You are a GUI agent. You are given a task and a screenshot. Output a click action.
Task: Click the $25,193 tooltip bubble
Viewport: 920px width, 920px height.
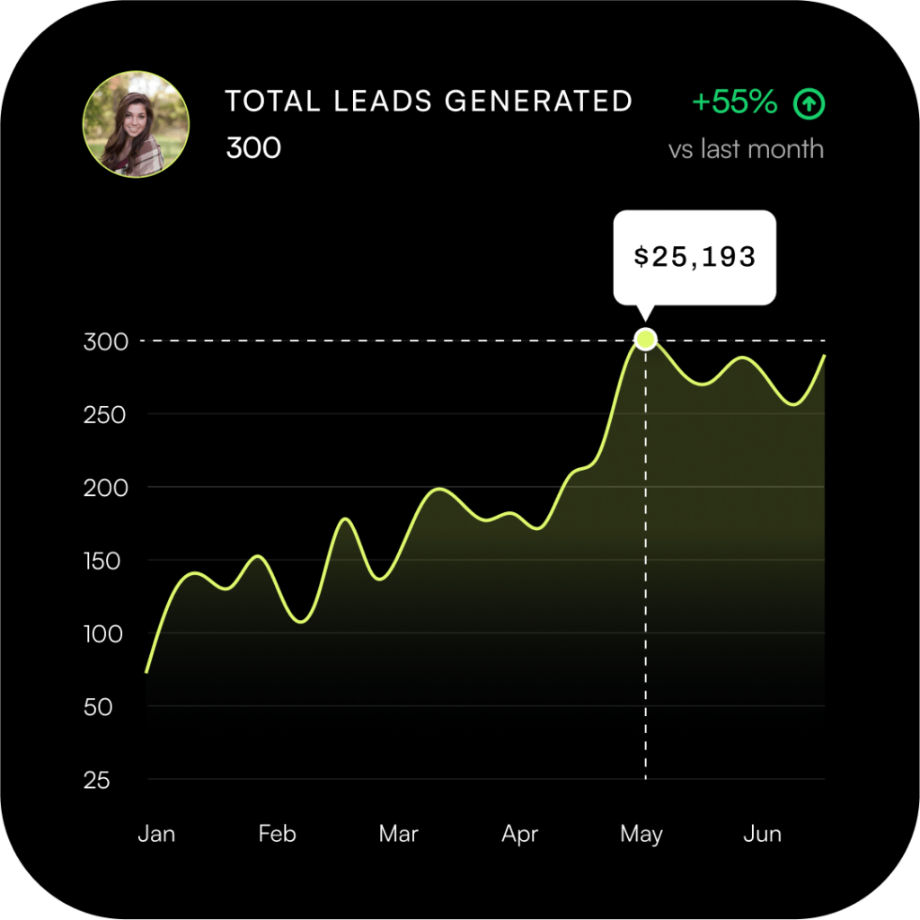coord(694,258)
